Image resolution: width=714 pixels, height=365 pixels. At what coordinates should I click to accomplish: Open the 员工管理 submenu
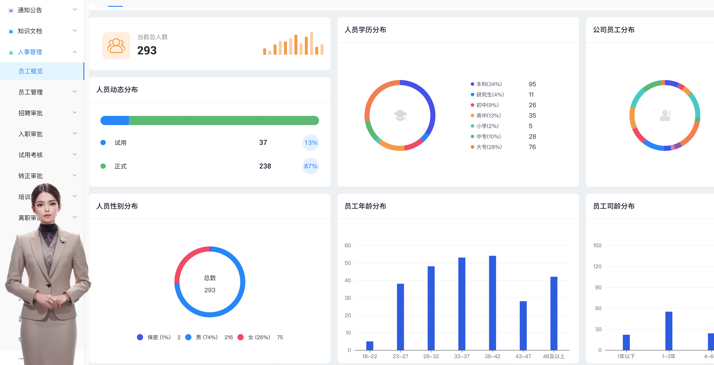coord(42,92)
